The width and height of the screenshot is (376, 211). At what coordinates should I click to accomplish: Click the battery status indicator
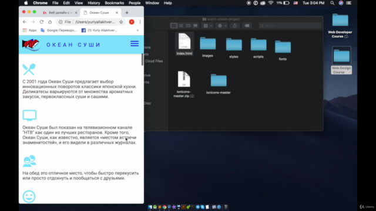click(283, 3)
